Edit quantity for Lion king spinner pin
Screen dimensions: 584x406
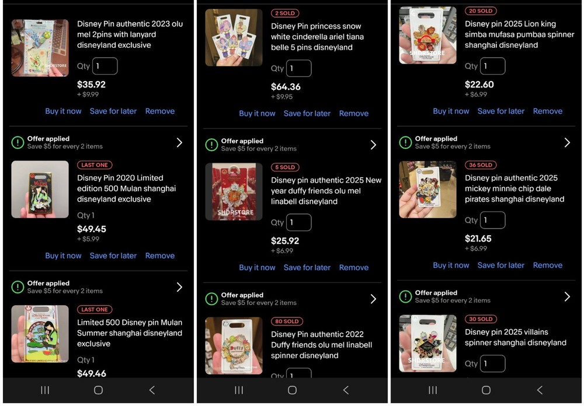(493, 66)
